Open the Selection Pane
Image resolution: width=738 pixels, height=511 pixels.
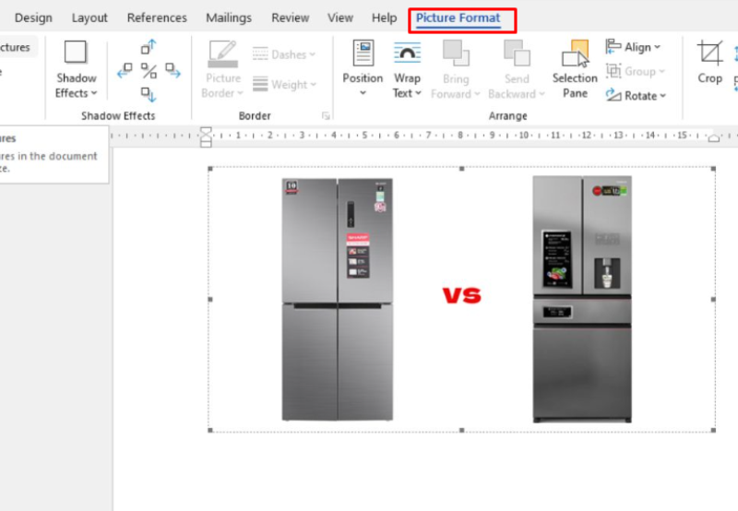[x=575, y=69]
